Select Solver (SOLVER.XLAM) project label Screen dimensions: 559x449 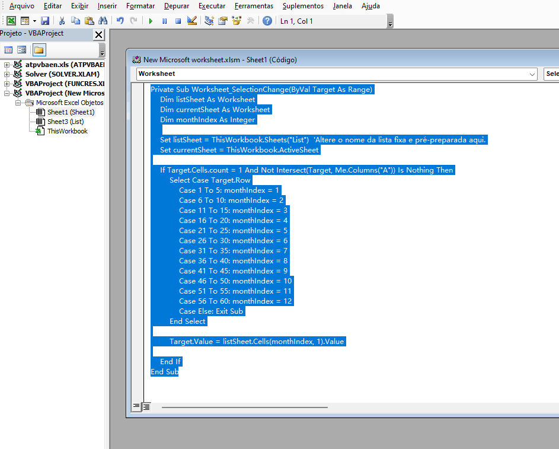pos(62,74)
